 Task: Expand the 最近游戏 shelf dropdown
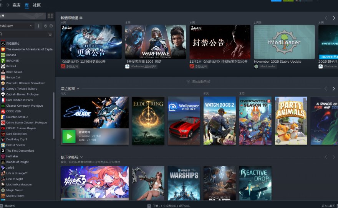click(x=78, y=89)
